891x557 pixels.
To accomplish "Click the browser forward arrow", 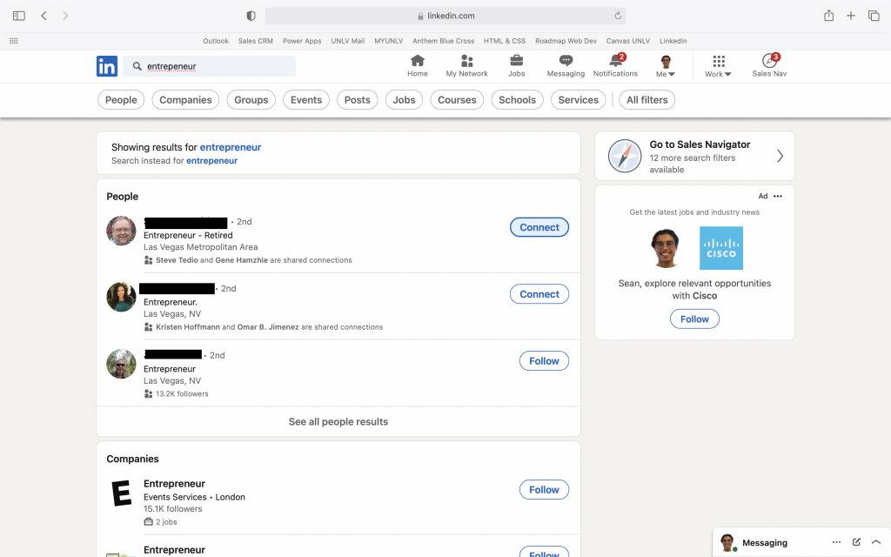I will pyautogui.click(x=65, y=16).
